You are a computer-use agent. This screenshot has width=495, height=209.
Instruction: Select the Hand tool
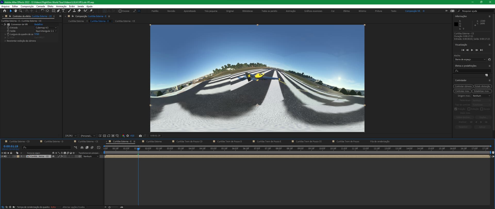tap(16, 11)
